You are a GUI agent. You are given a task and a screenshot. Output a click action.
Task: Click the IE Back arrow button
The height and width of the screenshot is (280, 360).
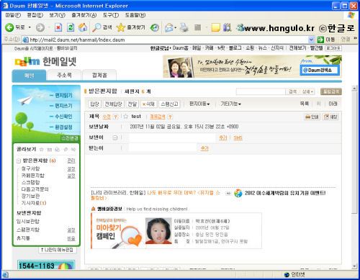[x=9, y=27]
